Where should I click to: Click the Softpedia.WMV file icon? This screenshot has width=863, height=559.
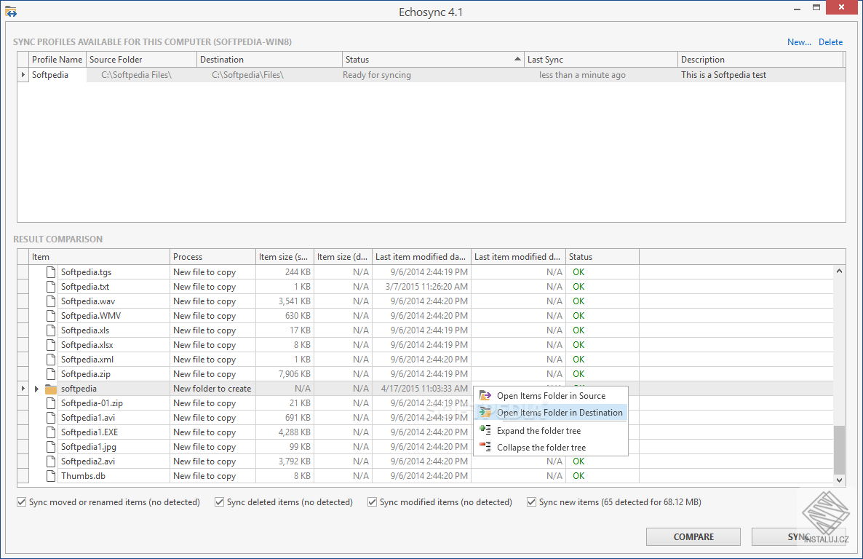click(x=51, y=316)
